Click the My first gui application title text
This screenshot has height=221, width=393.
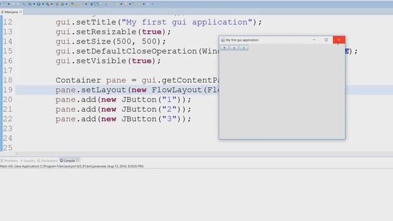pos(242,40)
